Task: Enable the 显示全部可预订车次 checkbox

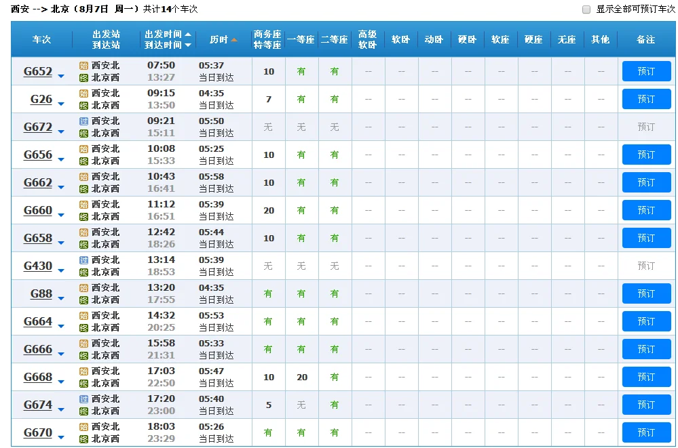Action: (x=585, y=9)
